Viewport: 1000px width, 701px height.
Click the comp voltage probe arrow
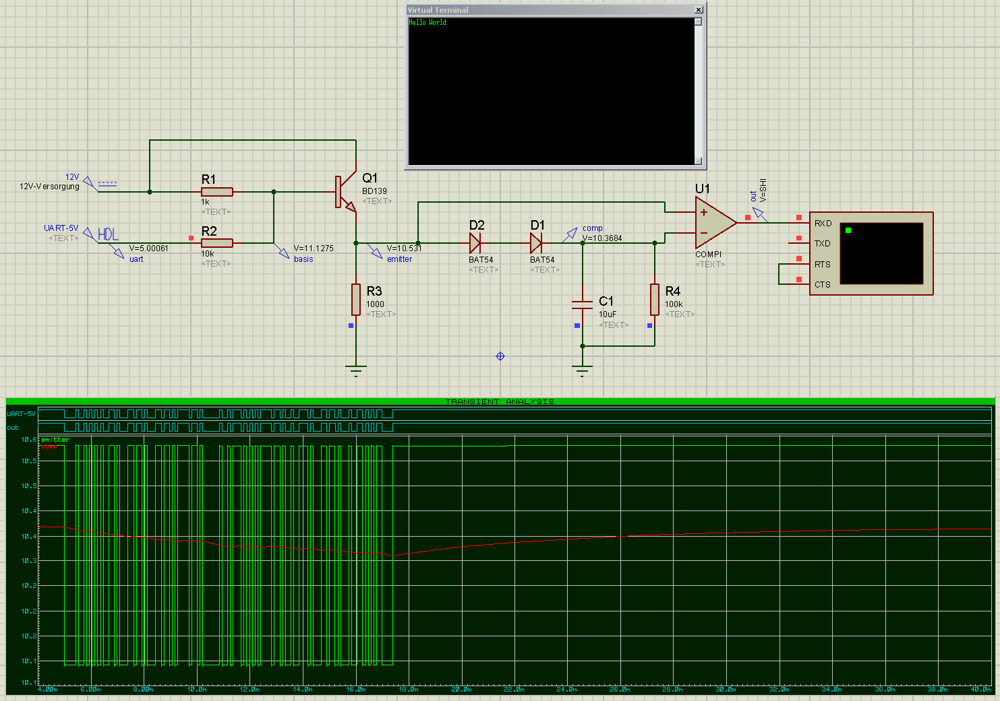571,234
